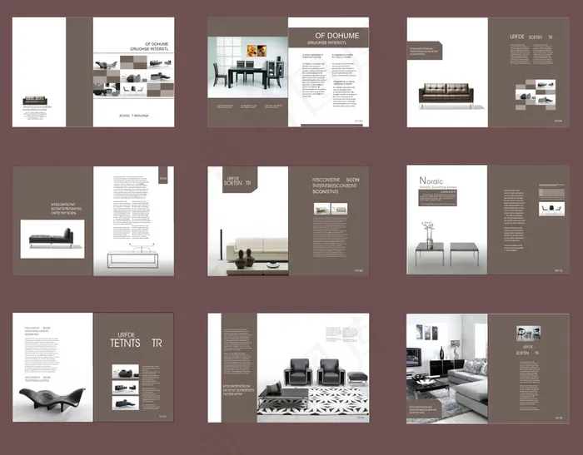Select the furniture mosaic grid on the cover spread

[133, 76]
